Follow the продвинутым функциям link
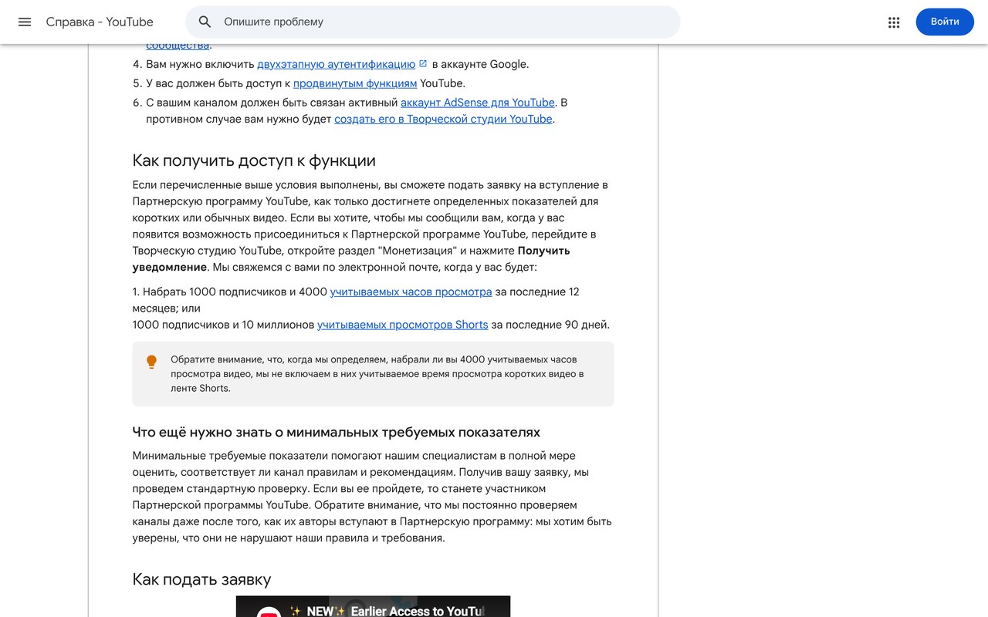 tap(355, 83)
